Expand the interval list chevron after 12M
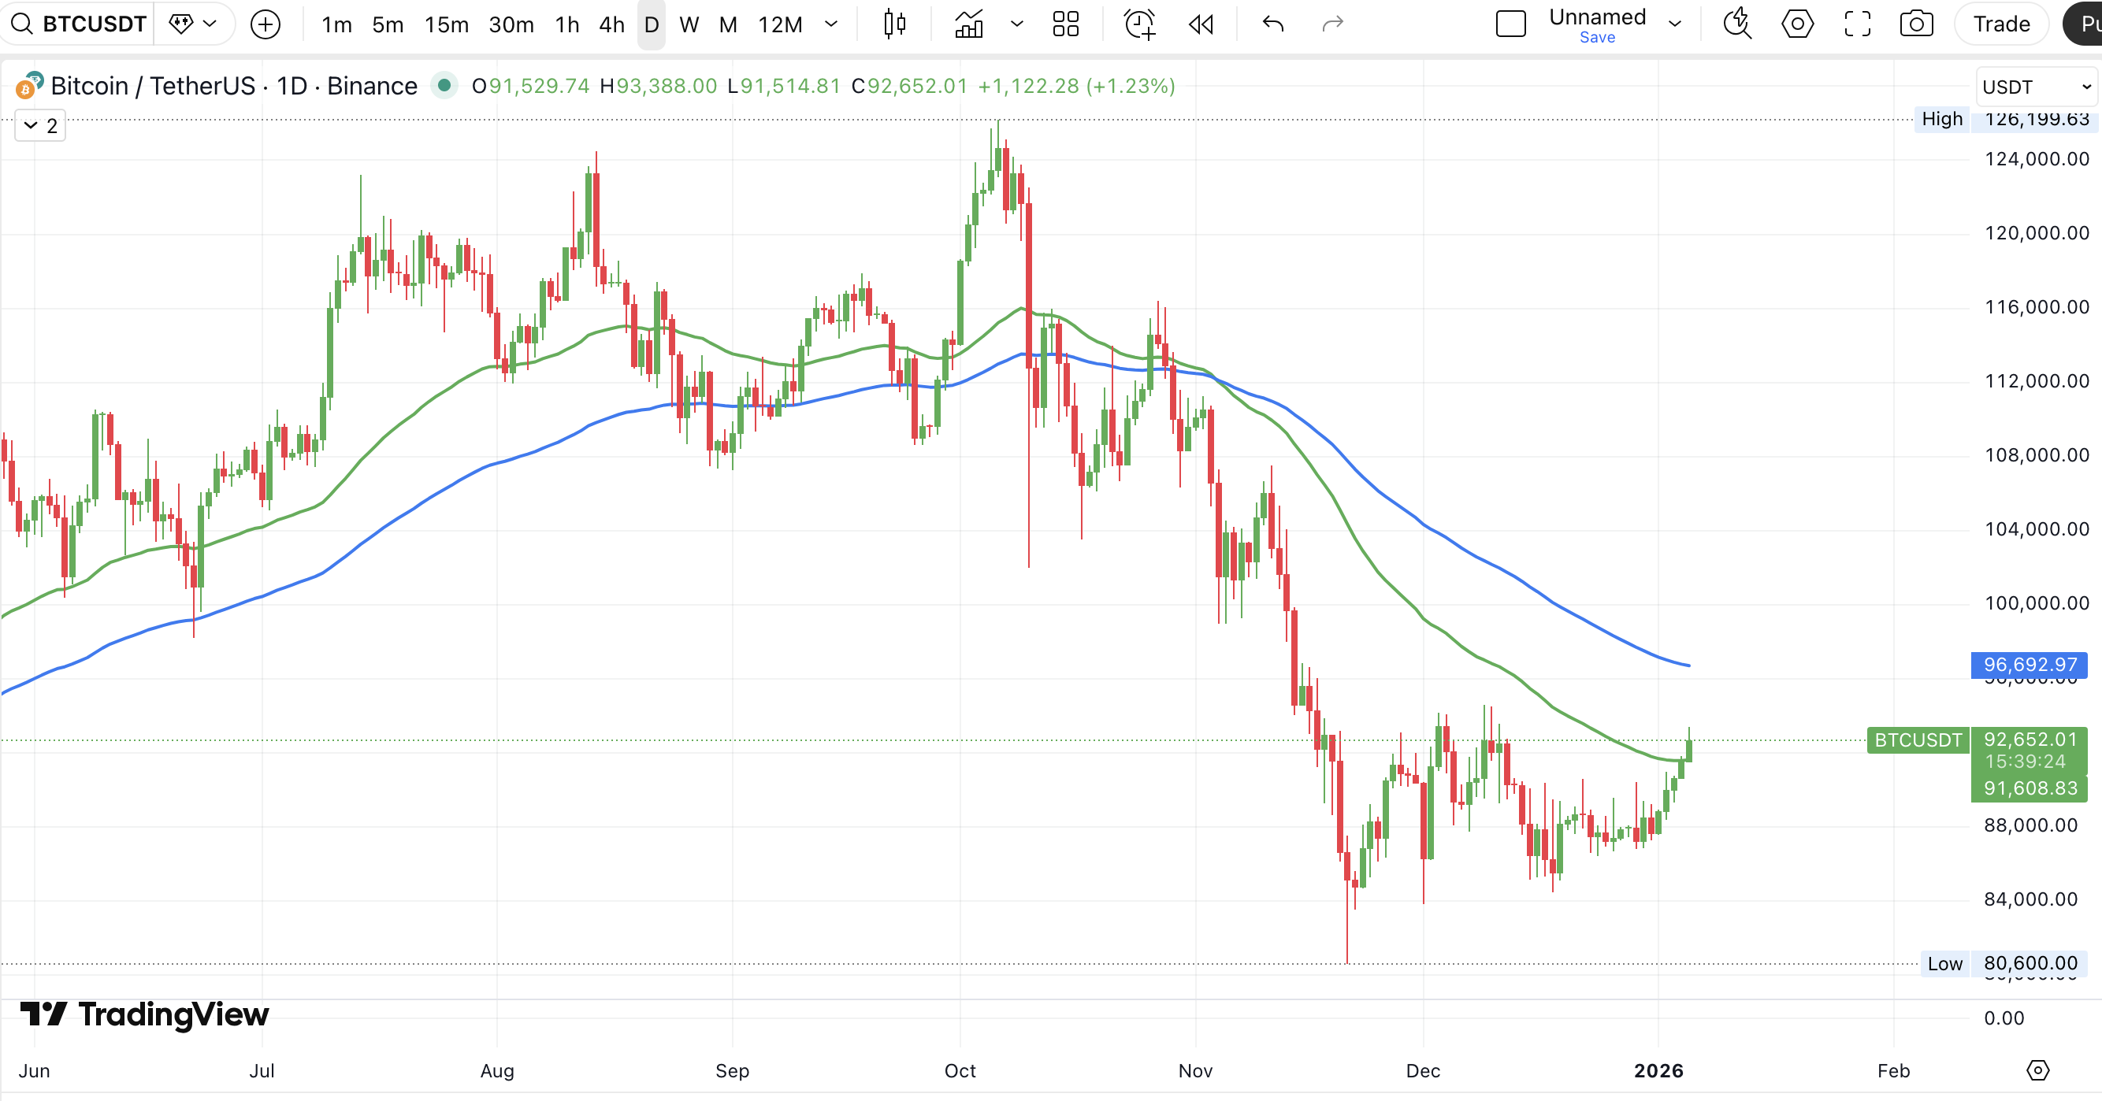 point(830,24)
